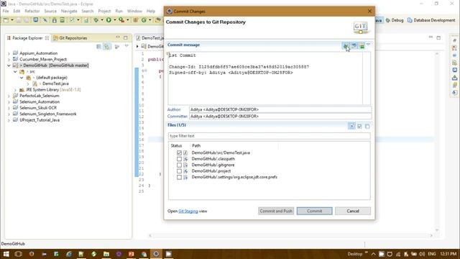Open the Refactor menu

tap(32, 12)
